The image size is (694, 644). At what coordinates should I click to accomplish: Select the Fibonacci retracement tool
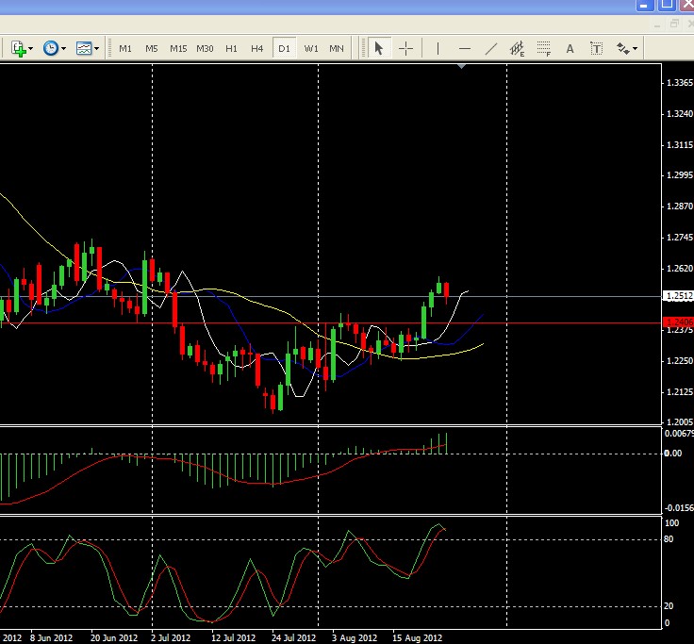click(x=543, y=48)
